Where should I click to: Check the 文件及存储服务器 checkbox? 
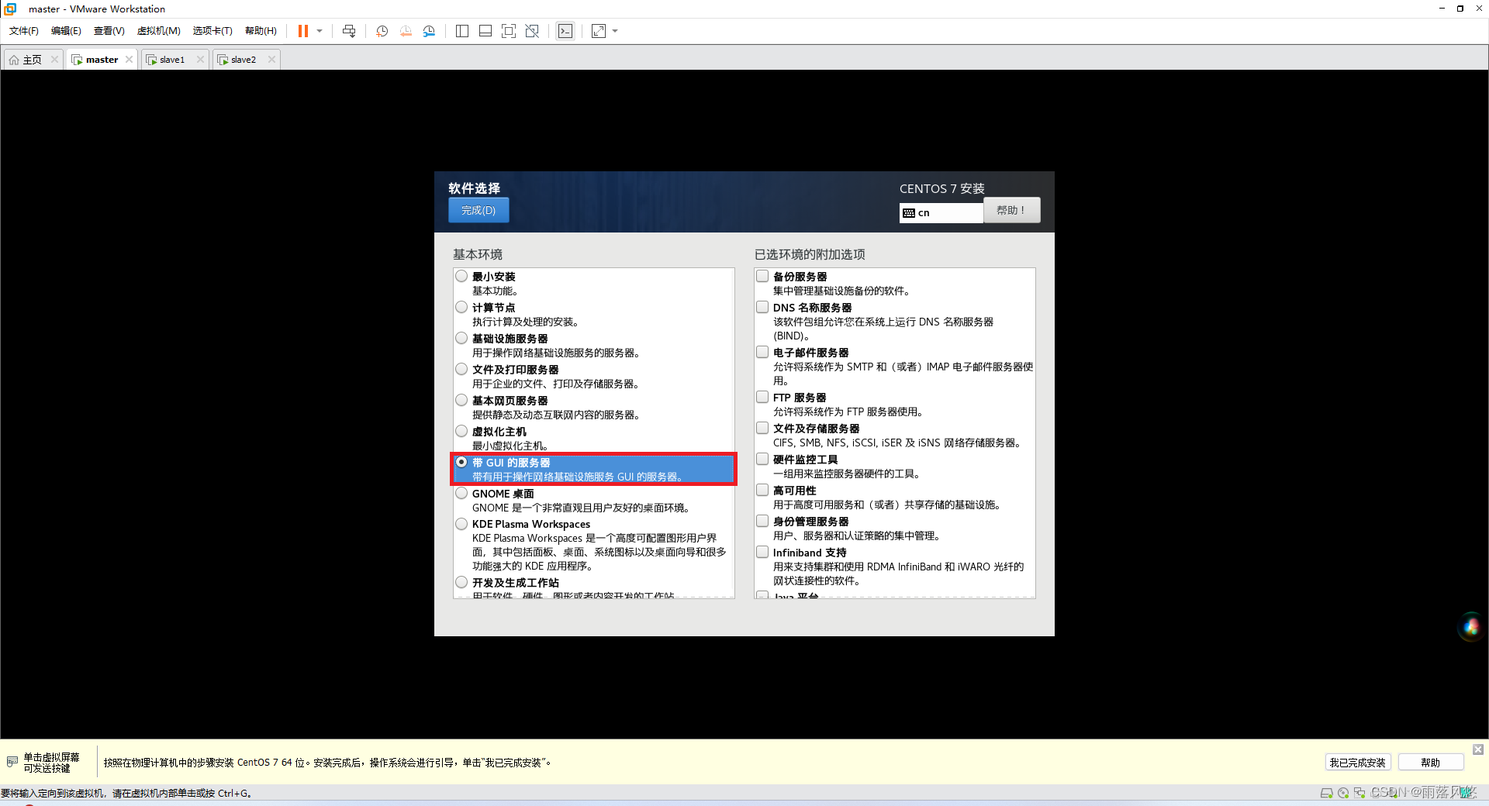click(762, 428)
